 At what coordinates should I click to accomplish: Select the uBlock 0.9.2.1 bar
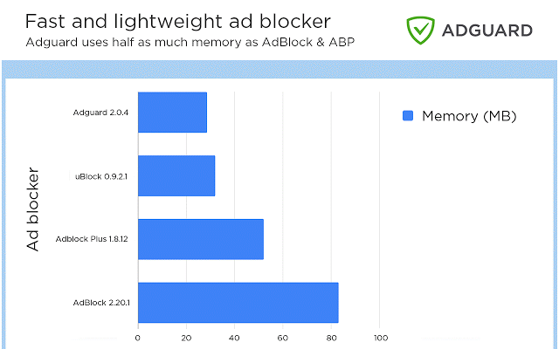click(176, 175)
